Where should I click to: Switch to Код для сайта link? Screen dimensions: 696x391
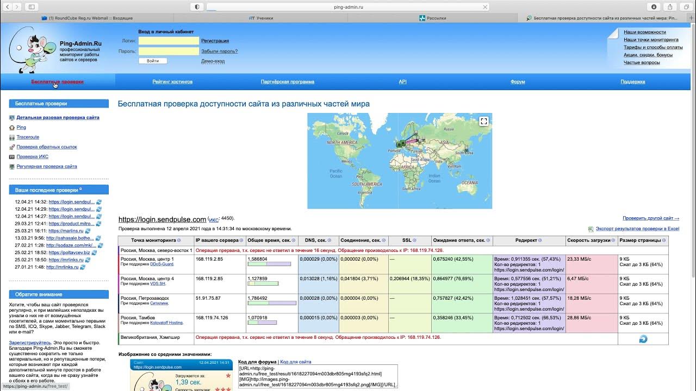tap(296, 362)
